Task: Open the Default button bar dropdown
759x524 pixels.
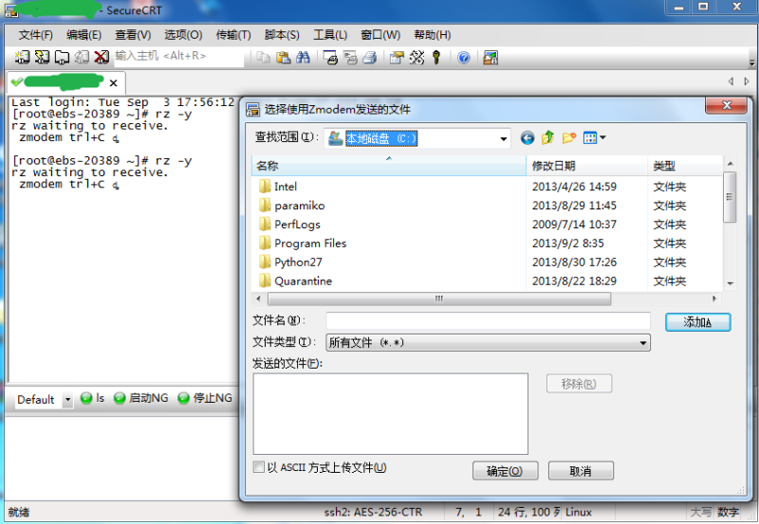Action: pos(67,400)
